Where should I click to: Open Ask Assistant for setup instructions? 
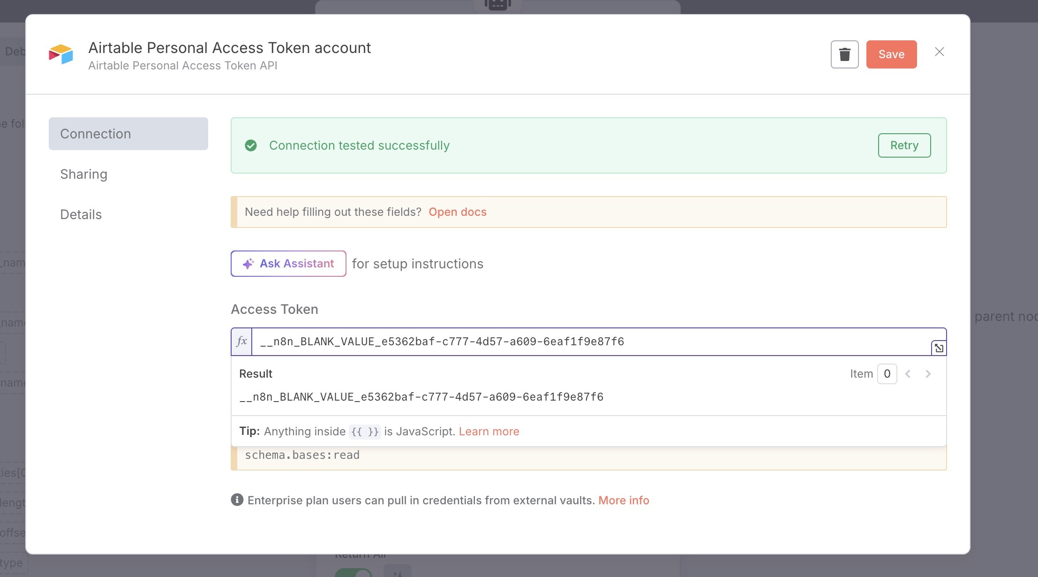pyautogui.click(x=288, y=264)
